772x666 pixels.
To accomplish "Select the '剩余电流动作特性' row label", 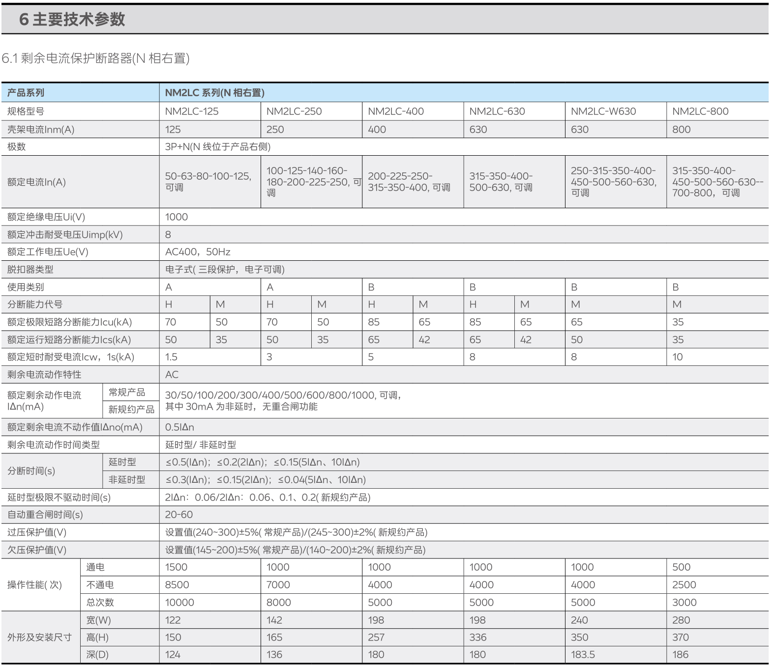I will pyautogui.click(x=44, y=375).
